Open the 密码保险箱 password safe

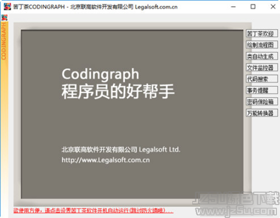click(x=262, y=102)
